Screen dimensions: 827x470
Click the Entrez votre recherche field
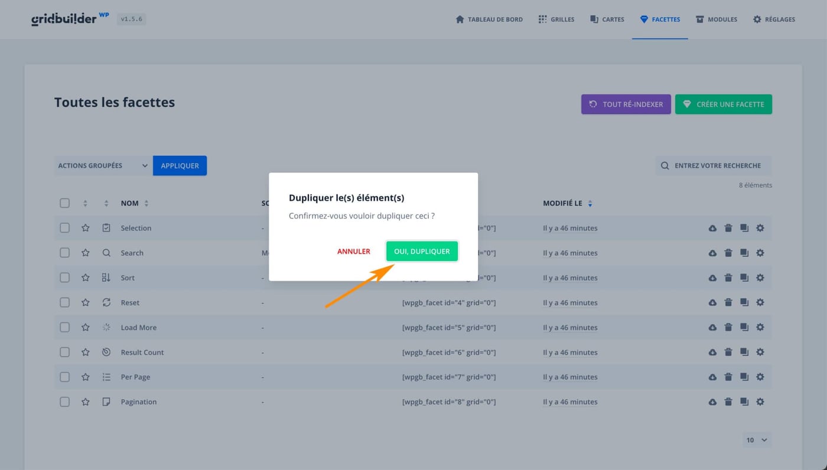coord(715,165)
